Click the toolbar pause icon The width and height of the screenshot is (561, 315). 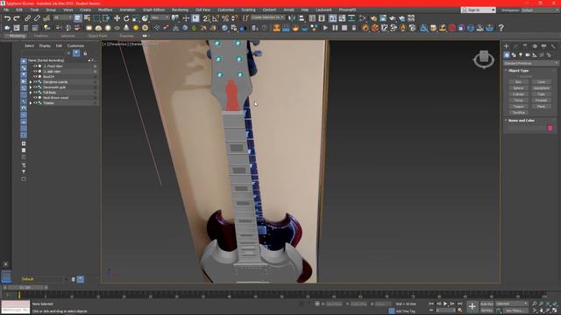point(335,27)
